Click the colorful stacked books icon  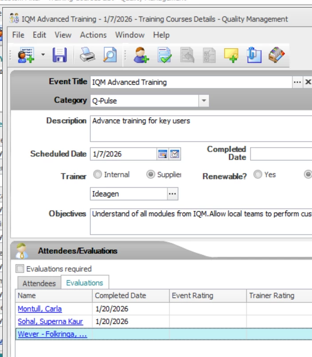(x=277, y=55)
